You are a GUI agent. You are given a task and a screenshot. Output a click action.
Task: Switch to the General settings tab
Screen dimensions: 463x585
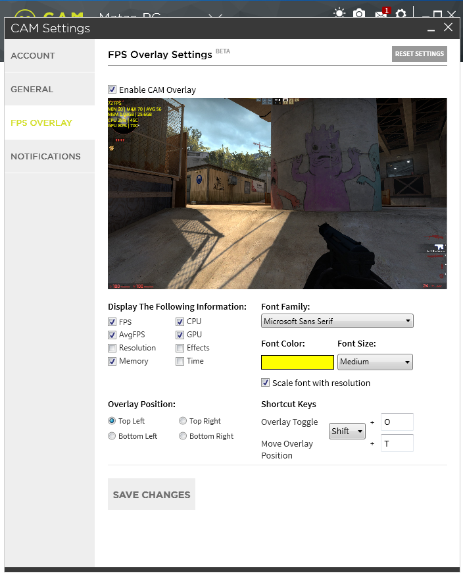pyautogui.click(x=49, y=89)
